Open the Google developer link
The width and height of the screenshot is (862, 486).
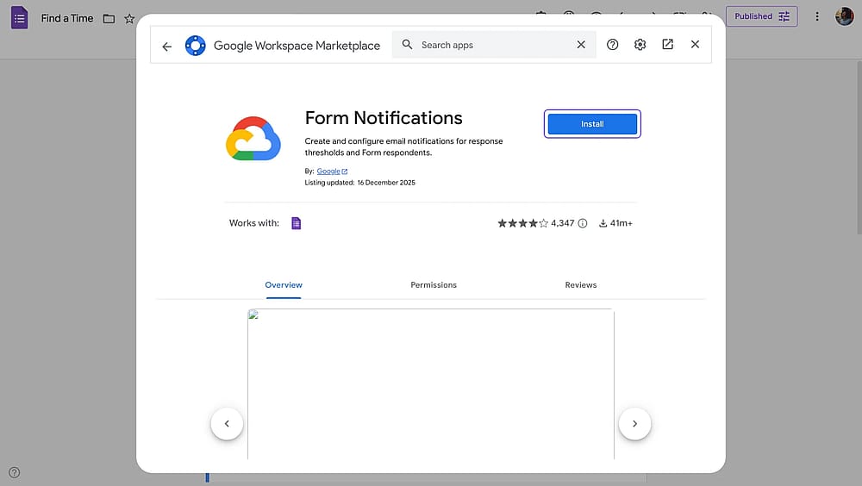(x=332, y=171)
